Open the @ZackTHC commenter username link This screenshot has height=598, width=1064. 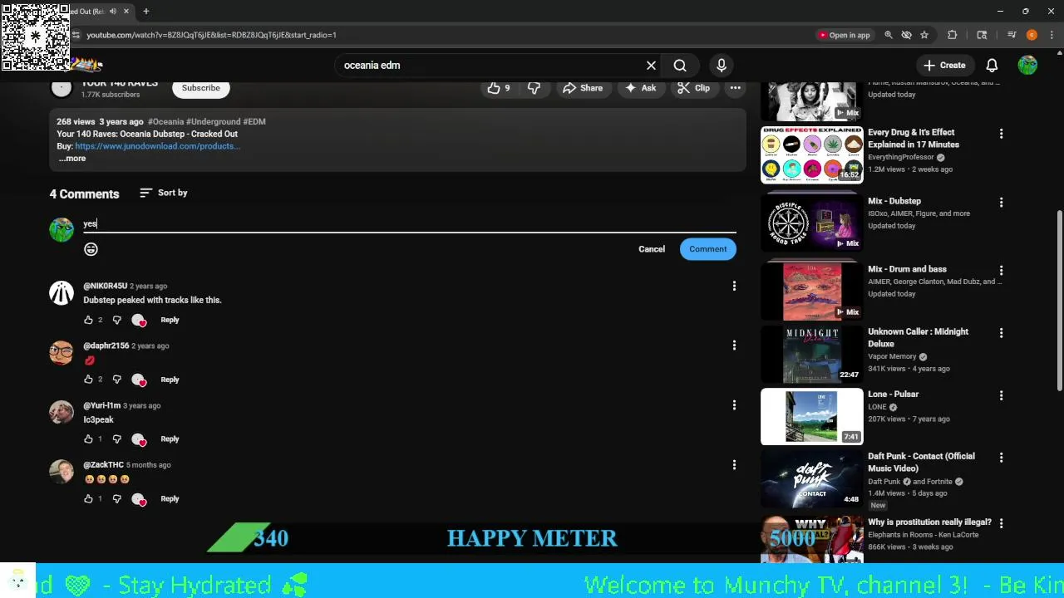[x=103, y=465]
